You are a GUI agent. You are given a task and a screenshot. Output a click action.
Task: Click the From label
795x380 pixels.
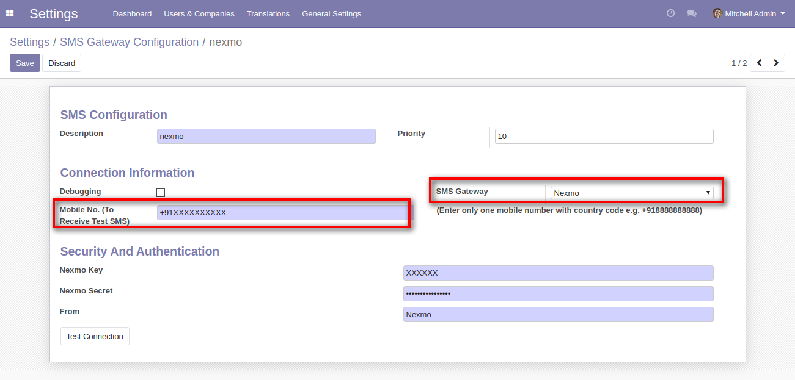coord(70,312)
